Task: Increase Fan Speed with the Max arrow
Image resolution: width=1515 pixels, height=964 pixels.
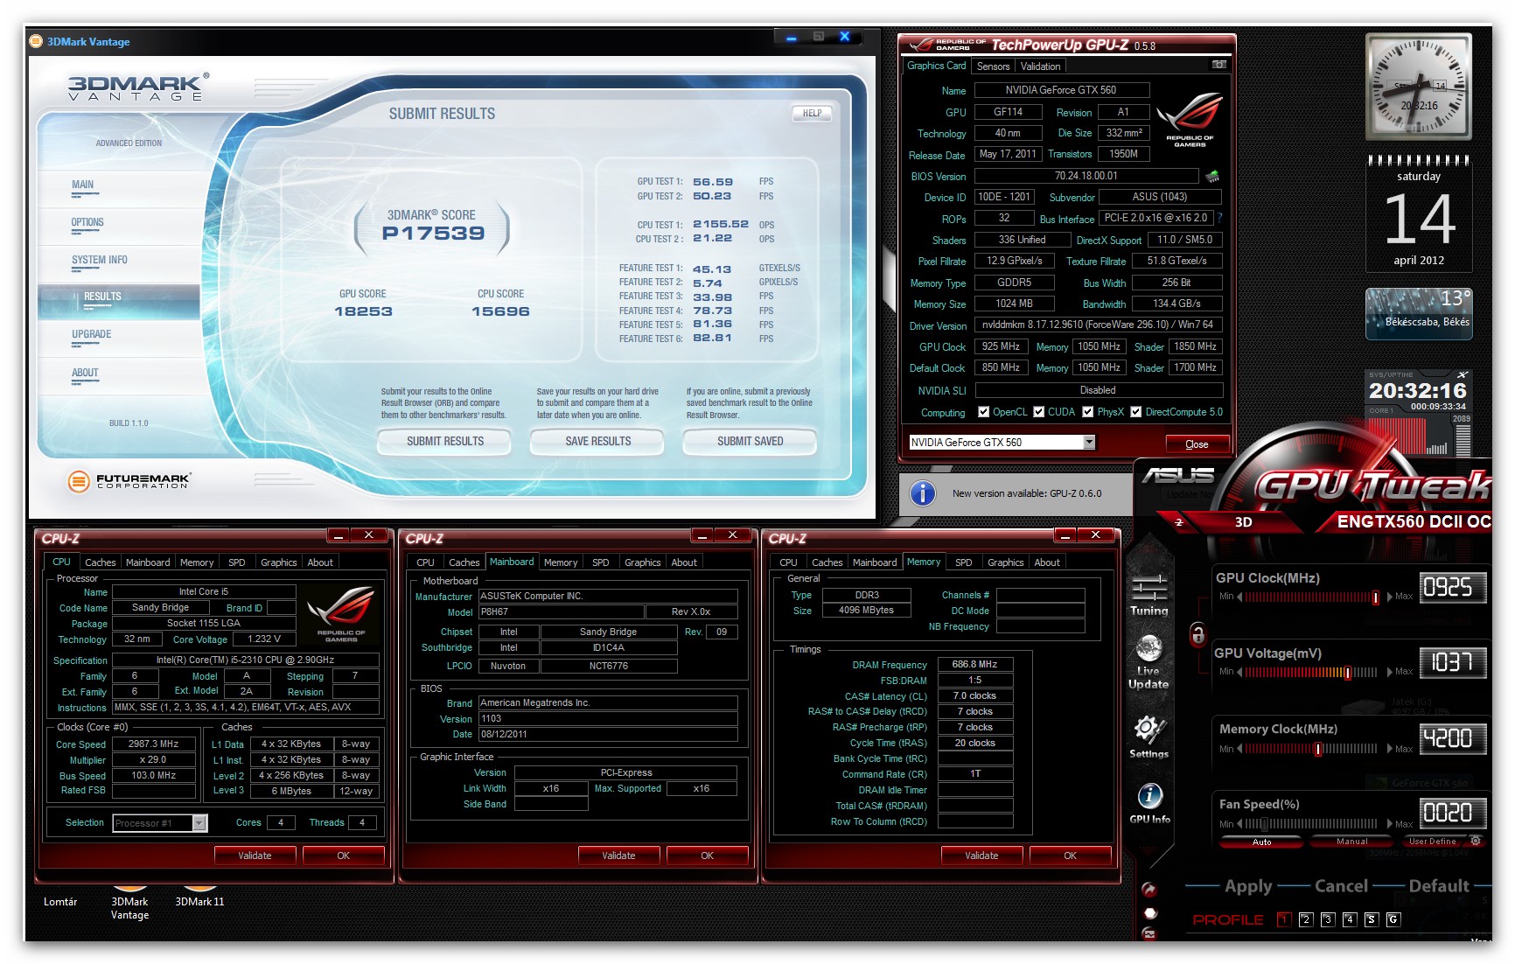Action: point(1390,824)
